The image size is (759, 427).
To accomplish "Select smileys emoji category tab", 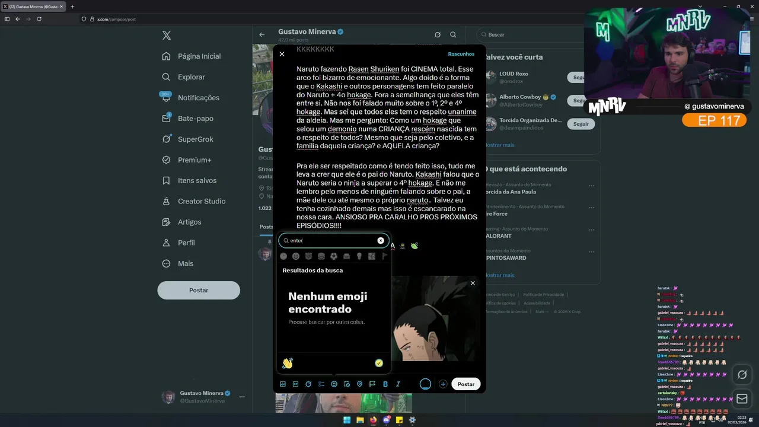I will pos(296,256).
